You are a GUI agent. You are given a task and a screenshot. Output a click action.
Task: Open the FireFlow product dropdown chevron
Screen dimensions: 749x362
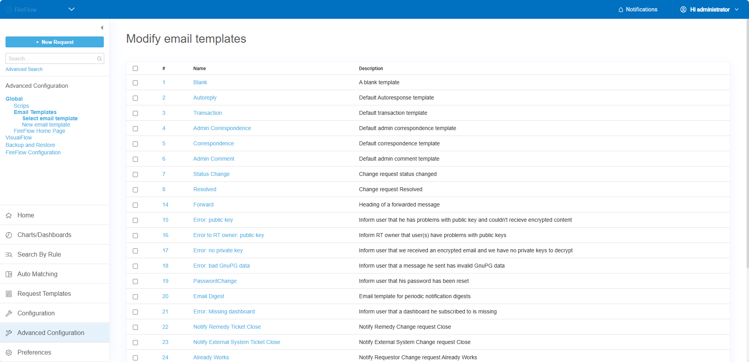(71, 9)
